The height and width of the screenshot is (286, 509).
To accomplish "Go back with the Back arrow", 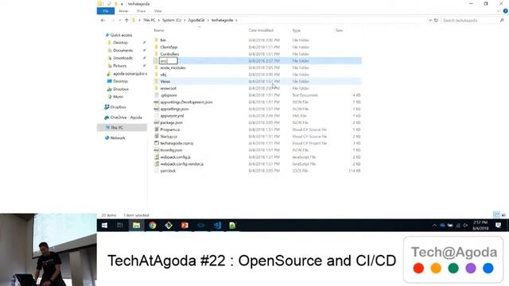I will pyautogui.click(x=103, y=20).
